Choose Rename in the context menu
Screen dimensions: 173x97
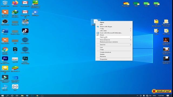point(114,56)
